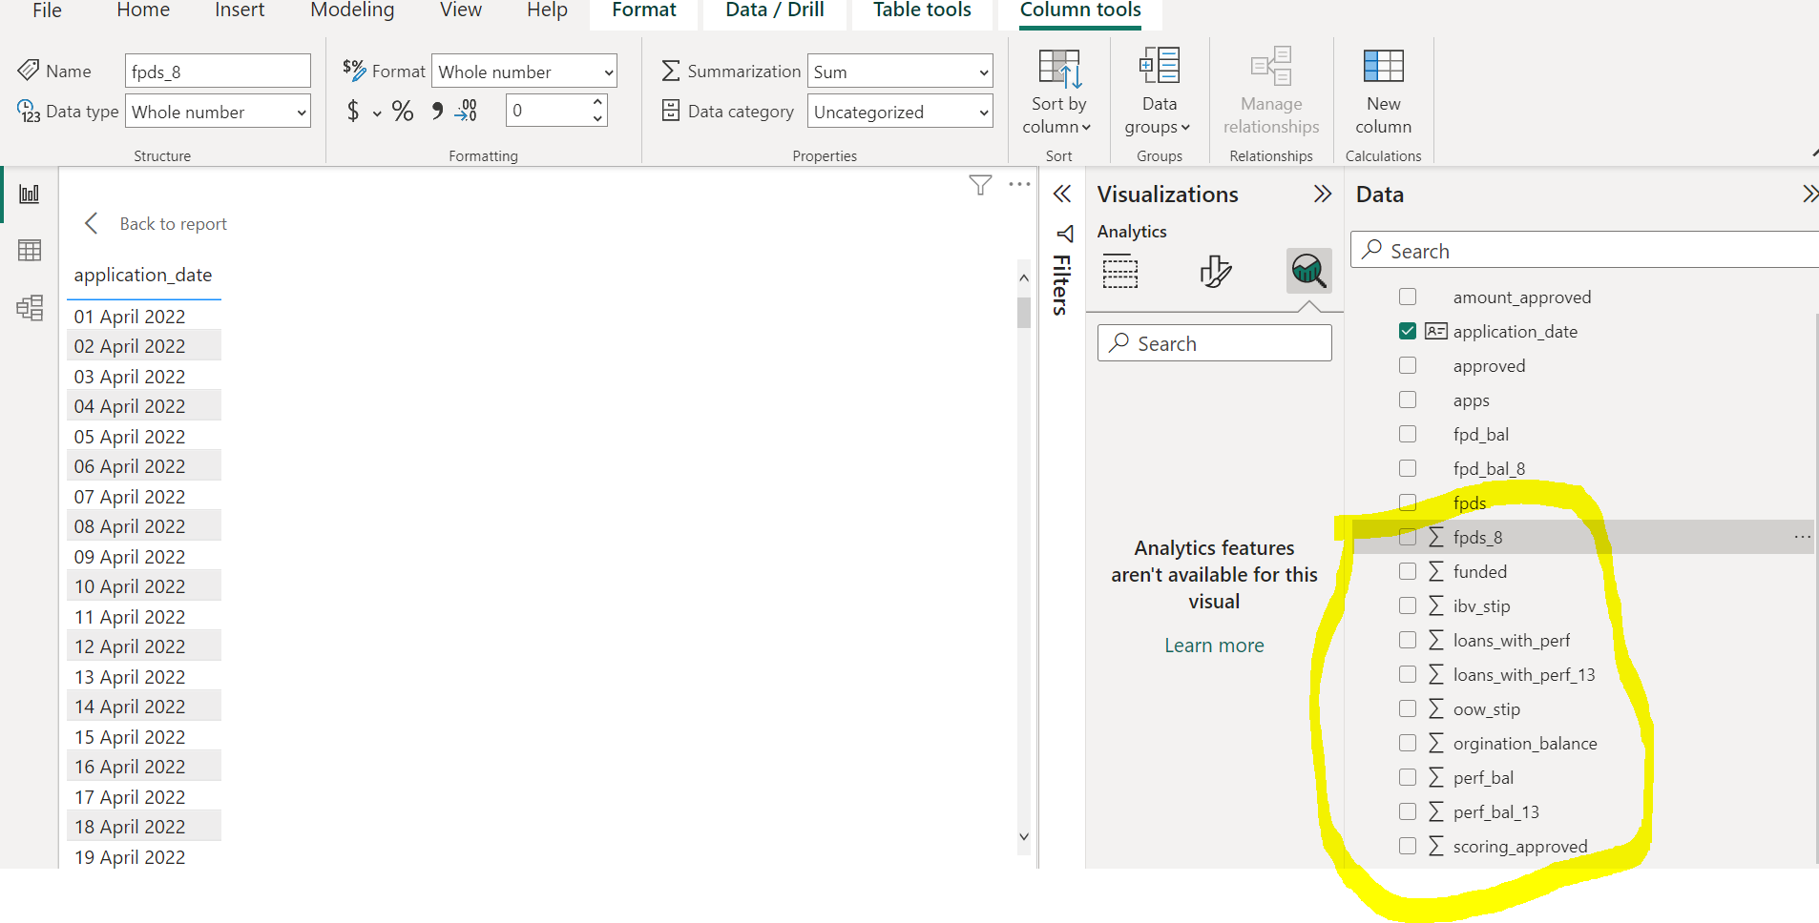
Task: Open the Model view icon in sidebar
Action: 30,307
